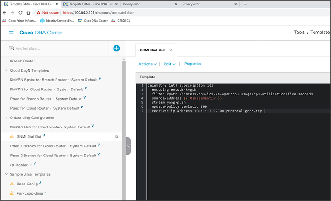This screenshot has height=201, width=331.
Task: Click the blue add template plus button
Action: 116,48
